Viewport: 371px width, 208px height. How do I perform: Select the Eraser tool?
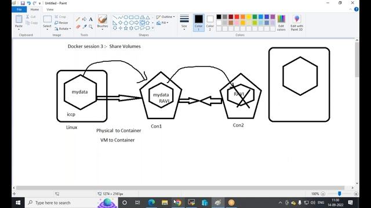point(78,27)
